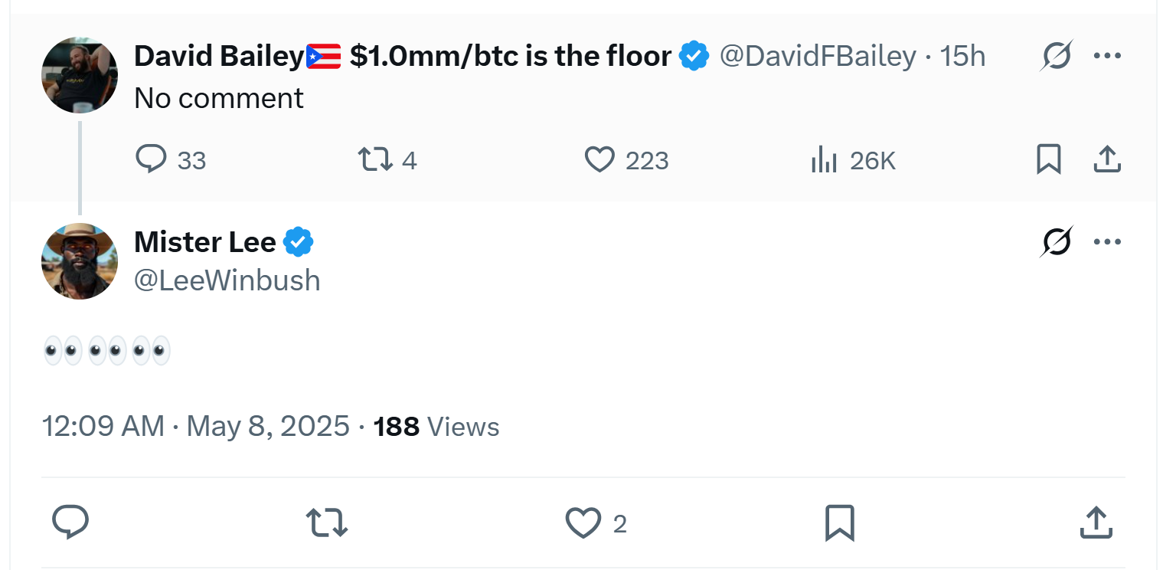The image size is (1163, 570).
Task: Open David Bailey's profile picture
Action: click(x=80, y=74)
